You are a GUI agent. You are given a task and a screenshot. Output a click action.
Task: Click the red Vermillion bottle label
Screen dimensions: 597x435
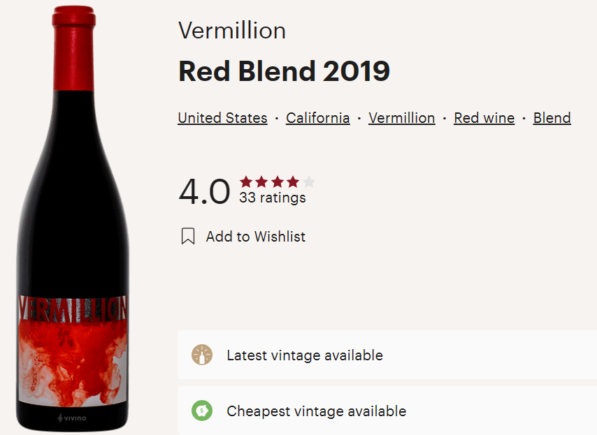(73, 349)
